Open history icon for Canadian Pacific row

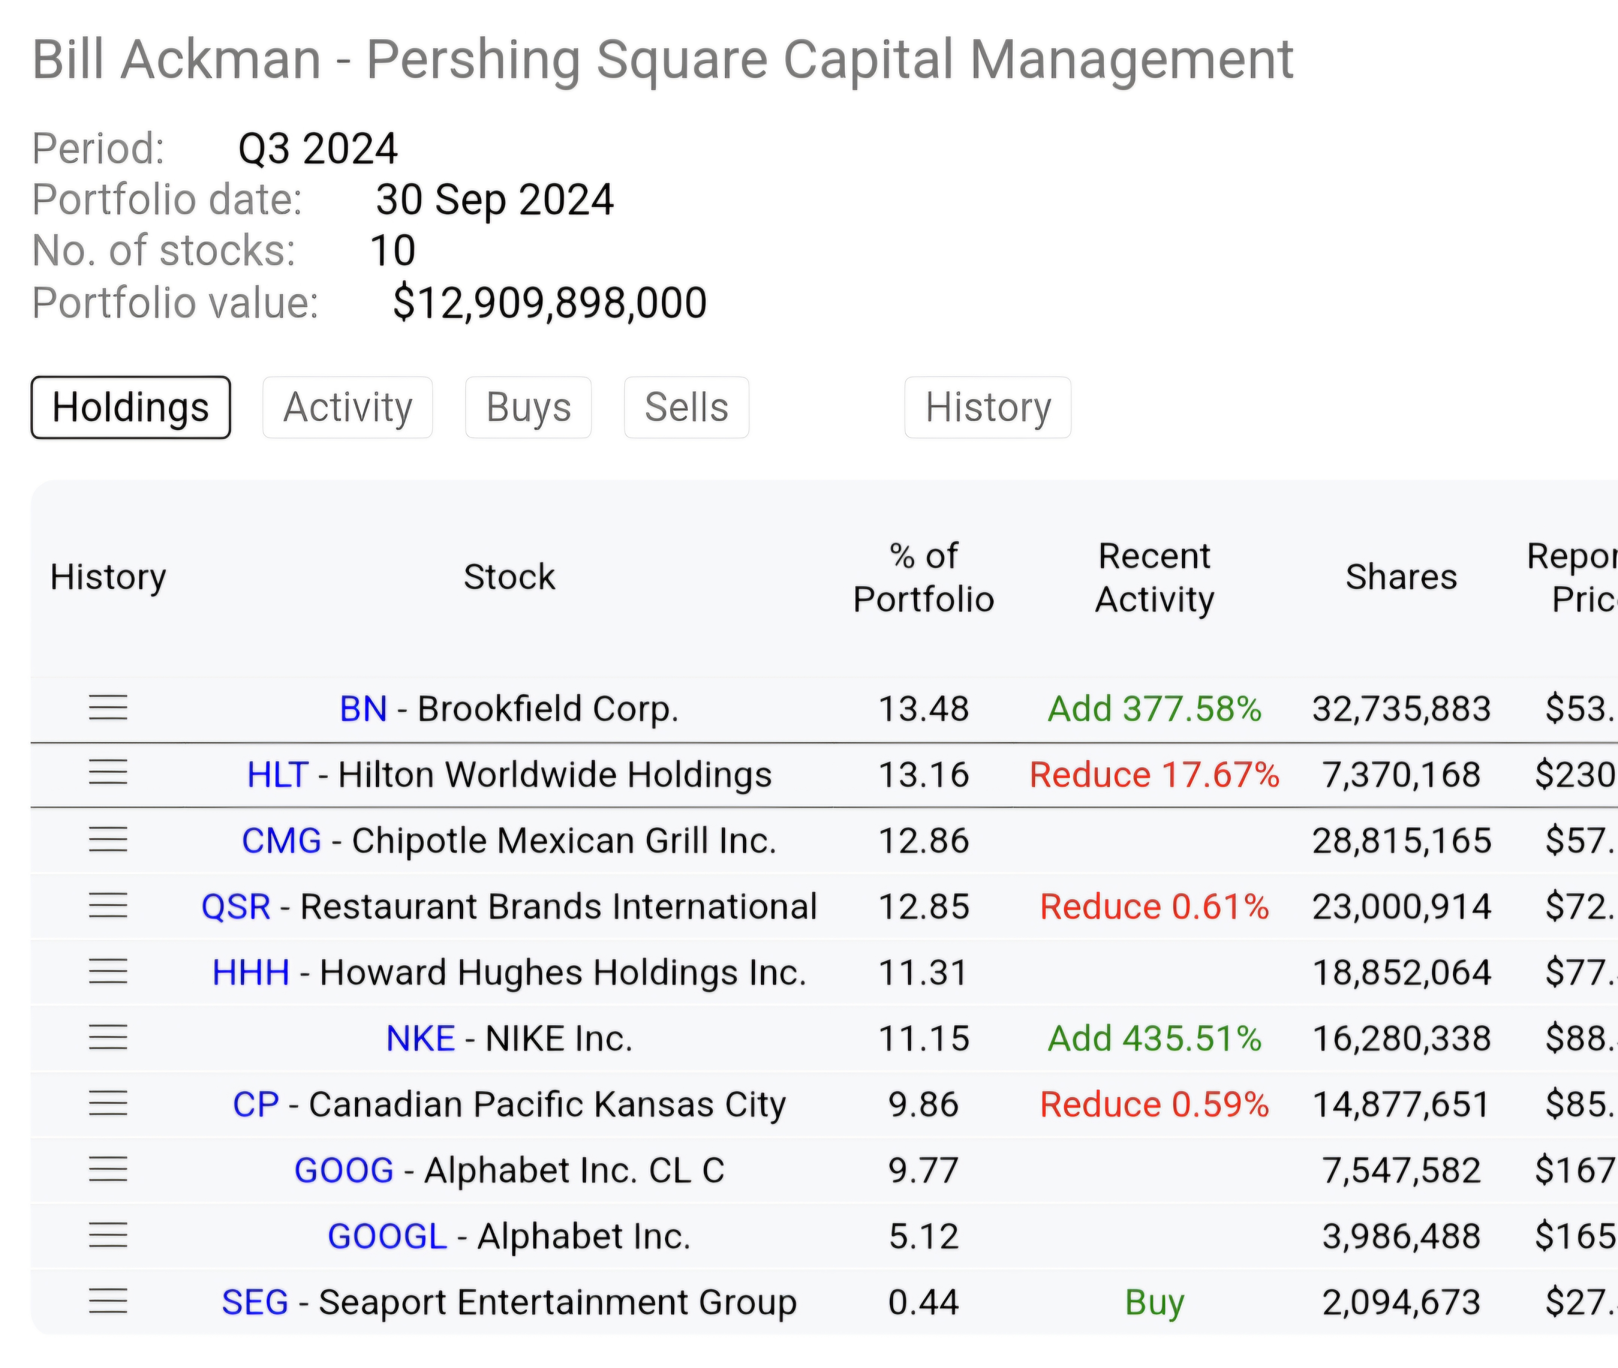pyautogui.click(x=108, y=1103)
